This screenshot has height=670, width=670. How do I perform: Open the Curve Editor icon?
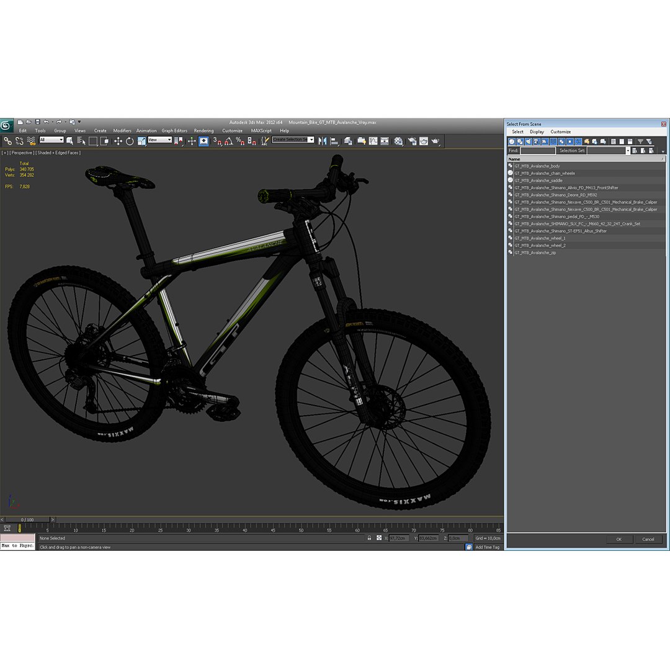click(x=373, y=141)
